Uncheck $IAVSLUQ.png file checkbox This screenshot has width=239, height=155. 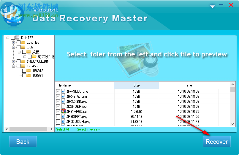click(x=58, y=91)
